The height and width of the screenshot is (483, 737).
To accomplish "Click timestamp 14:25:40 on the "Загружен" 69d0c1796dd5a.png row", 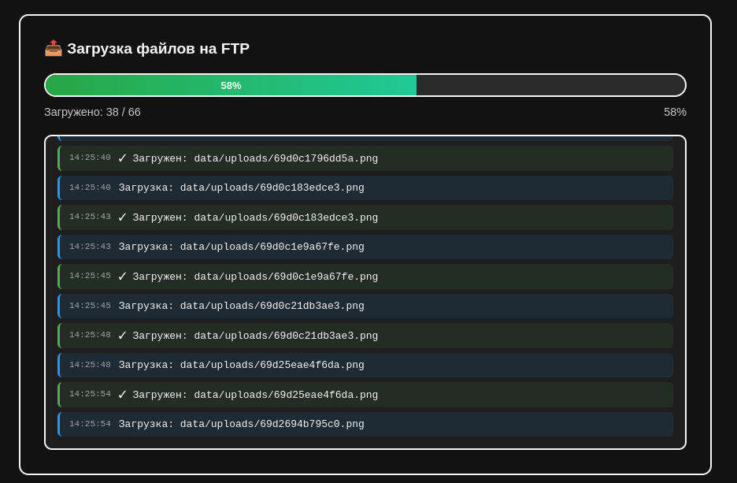I will tap(90, 158).
